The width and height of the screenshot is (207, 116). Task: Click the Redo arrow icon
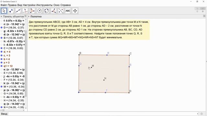(x=203, y=9)
